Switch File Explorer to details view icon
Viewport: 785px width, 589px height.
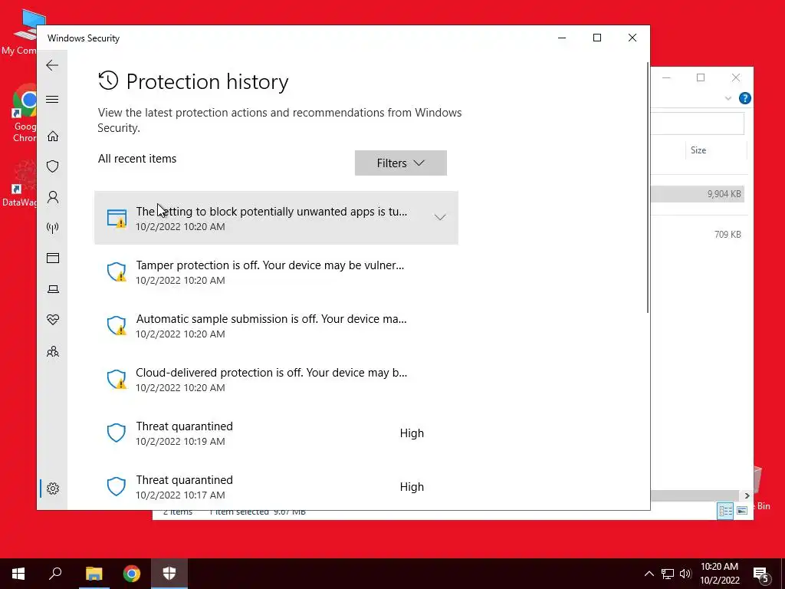[725, 510]
